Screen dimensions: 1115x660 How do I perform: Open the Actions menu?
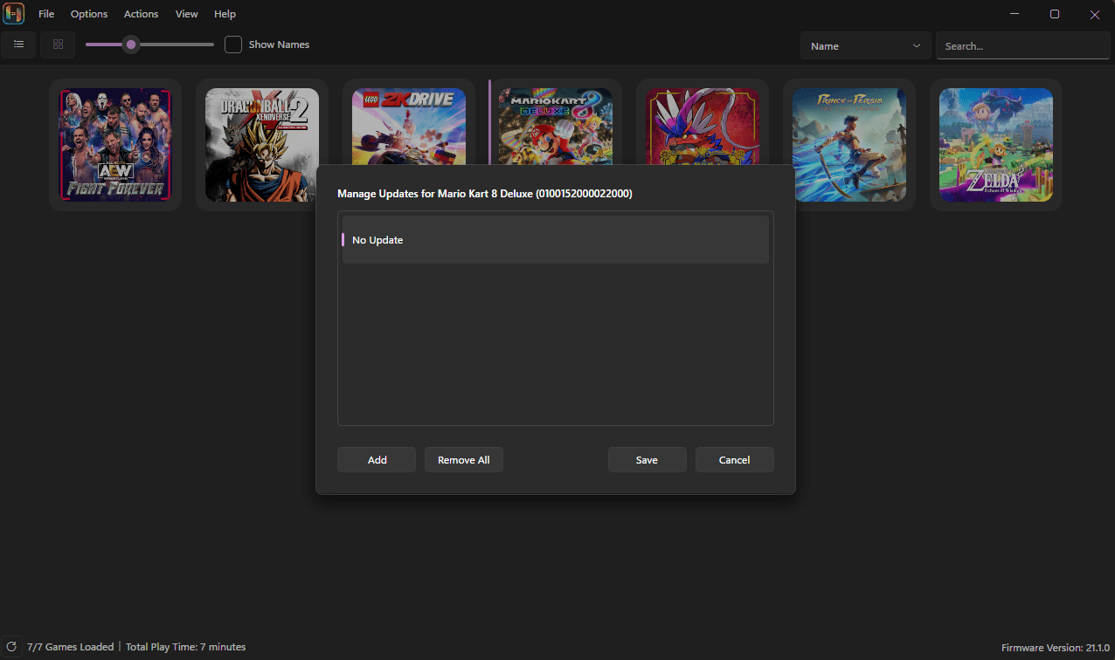(142, 14)
